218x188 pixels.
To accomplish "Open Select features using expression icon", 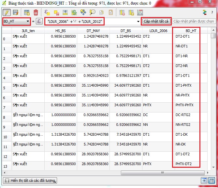I will pyautogui.click(x=47, y=12).
